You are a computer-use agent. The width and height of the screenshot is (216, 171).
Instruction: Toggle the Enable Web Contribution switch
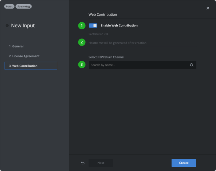[x=93, y=25]
